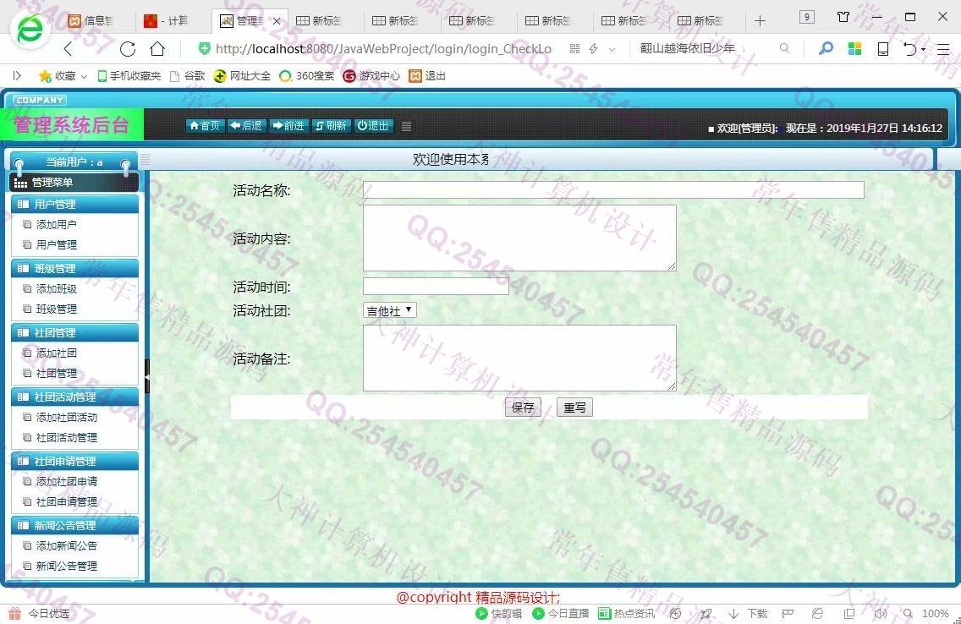Collapse the 社团管理 menu section

pyautogui.click(x=74, y=332)
